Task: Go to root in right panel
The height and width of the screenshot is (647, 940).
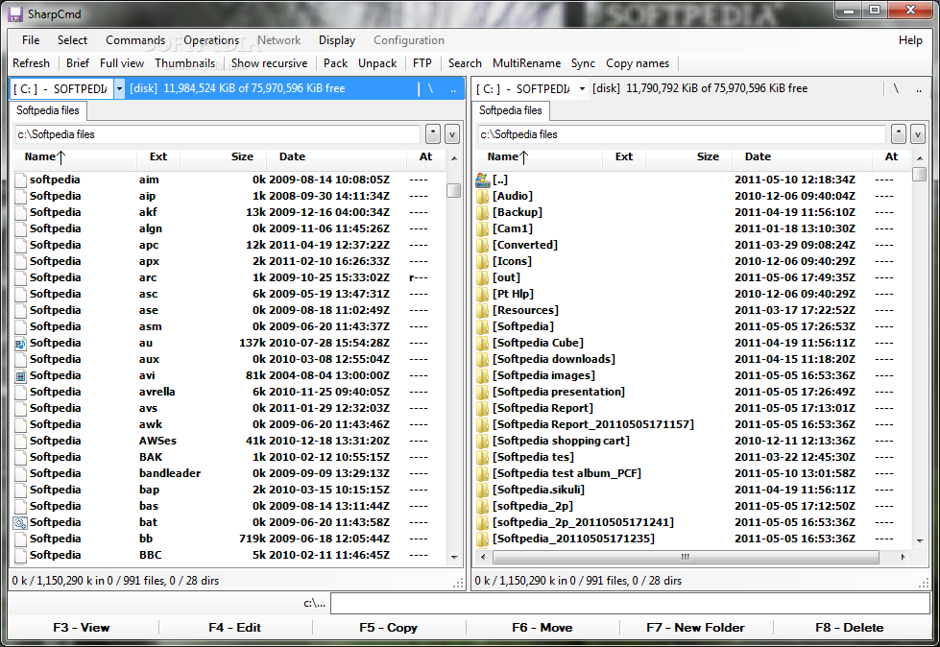Action: tap(896, 88)
